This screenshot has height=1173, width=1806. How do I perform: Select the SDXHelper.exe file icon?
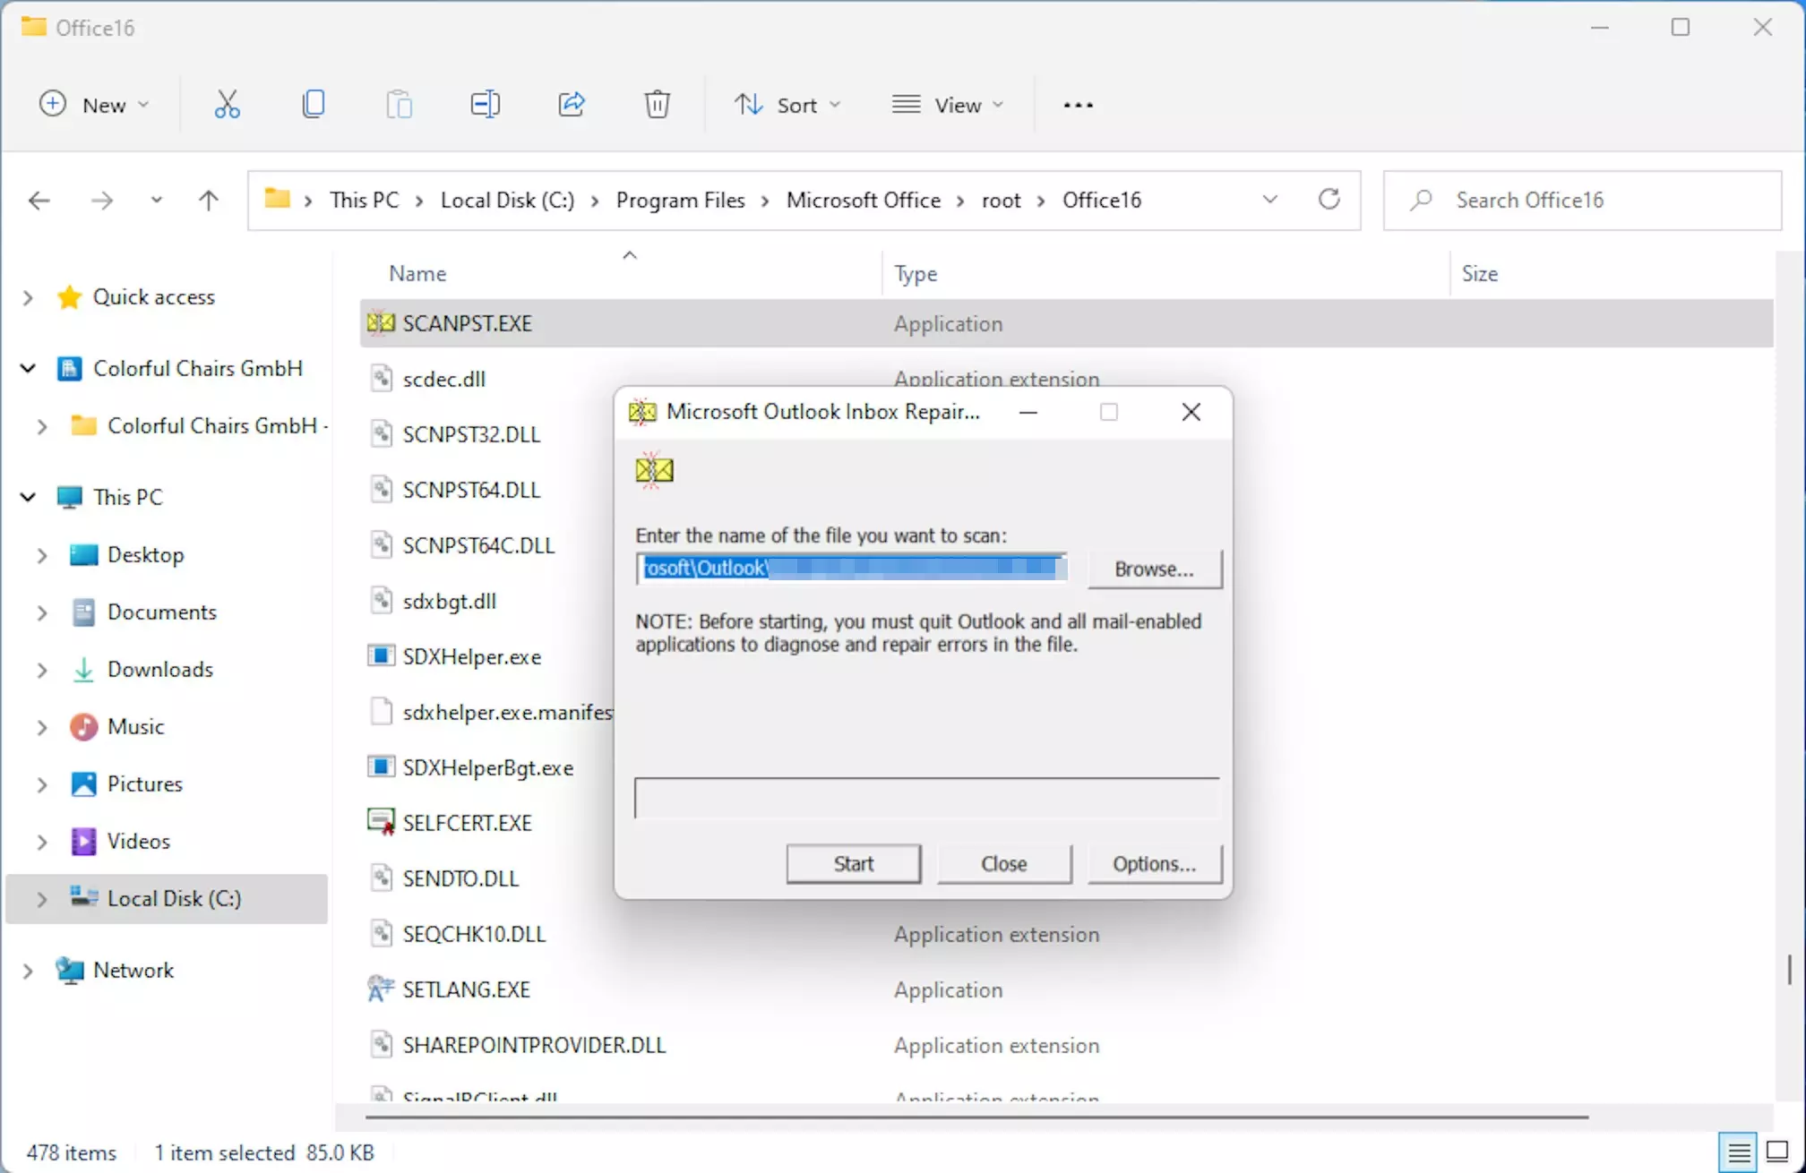[x=381, y=655]
